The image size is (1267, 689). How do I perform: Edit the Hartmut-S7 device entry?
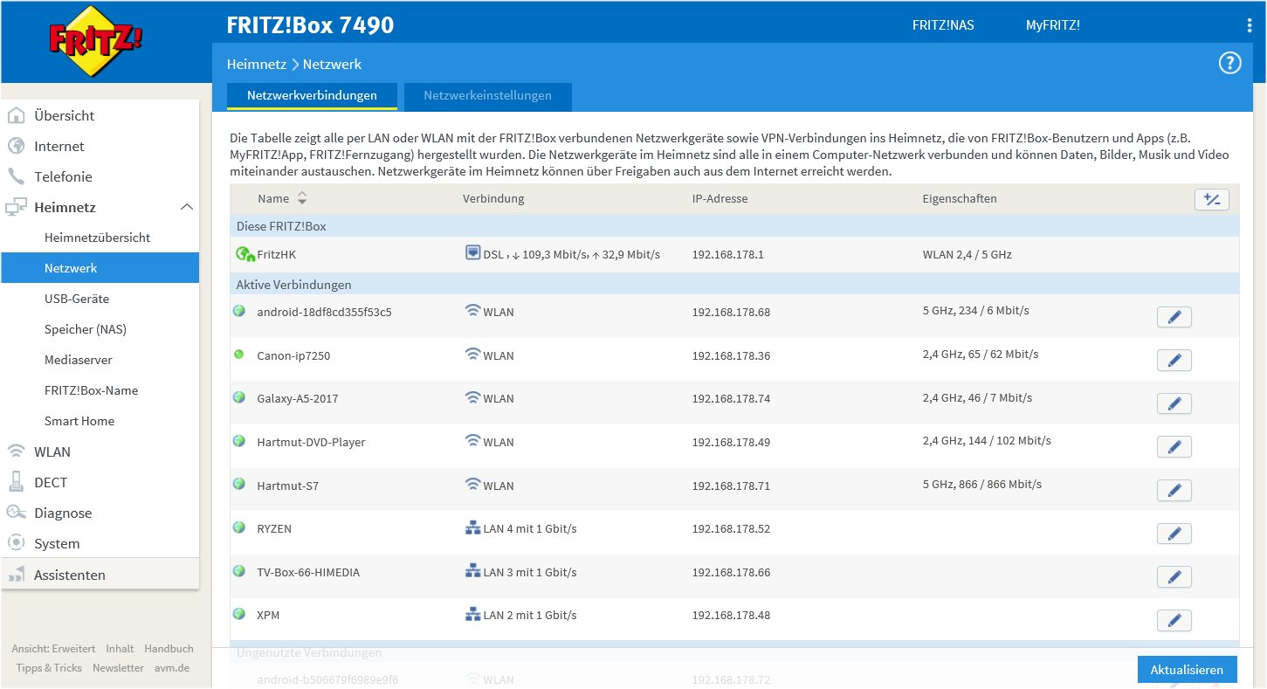click(1174, 491)
